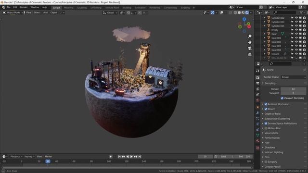Open the World properties tab
308x173 pixels.
click(x=258, y=100)
